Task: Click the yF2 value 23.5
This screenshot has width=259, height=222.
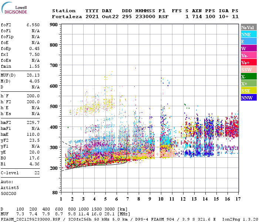Action: pyautogui.click(x=34, y=140)
